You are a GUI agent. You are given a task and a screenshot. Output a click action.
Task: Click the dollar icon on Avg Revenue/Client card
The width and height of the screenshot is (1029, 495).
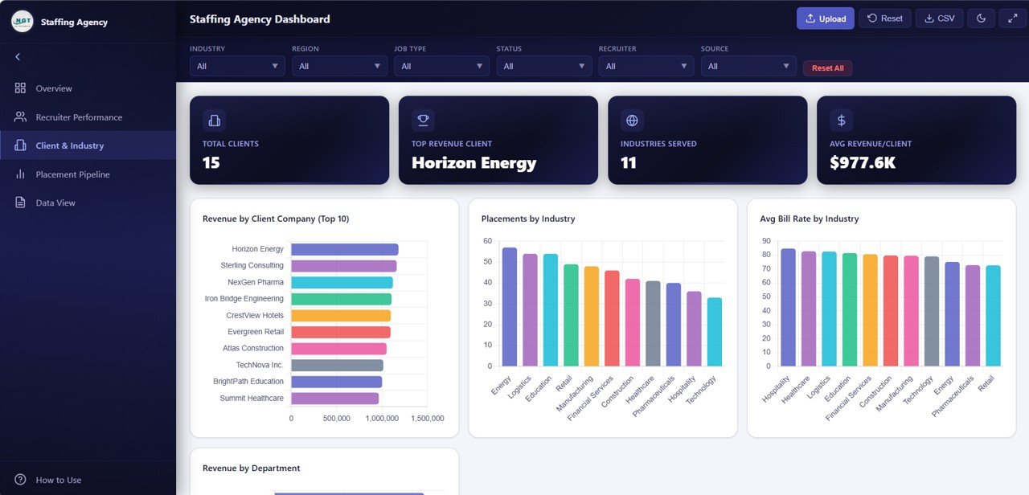click(x=840, y=120)
